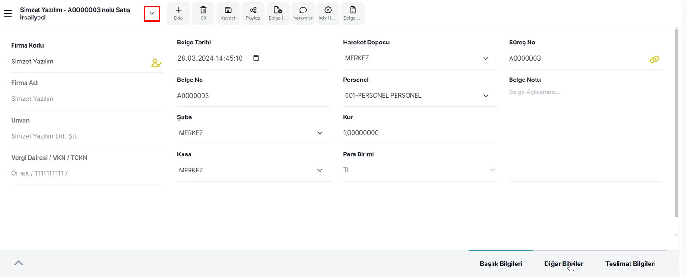Open the hamburger menu icon
Image resolution: width=687 pixels, height=277 pixels.
7,14
